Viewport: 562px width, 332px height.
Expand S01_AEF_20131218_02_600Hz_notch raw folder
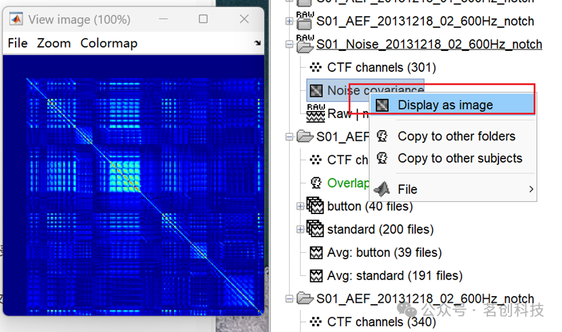tap(289, 22)
